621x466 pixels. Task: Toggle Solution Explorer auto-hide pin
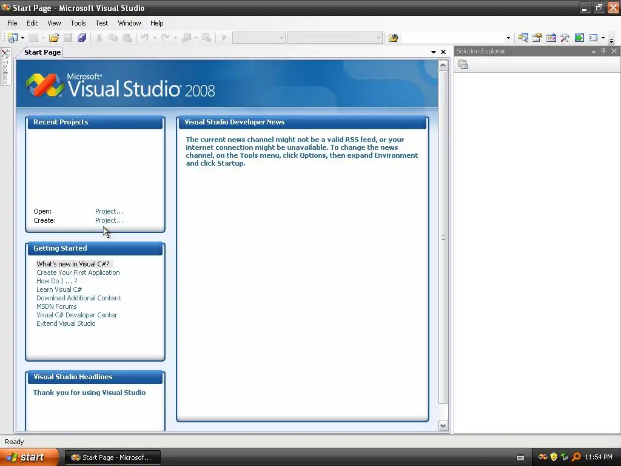603,51
